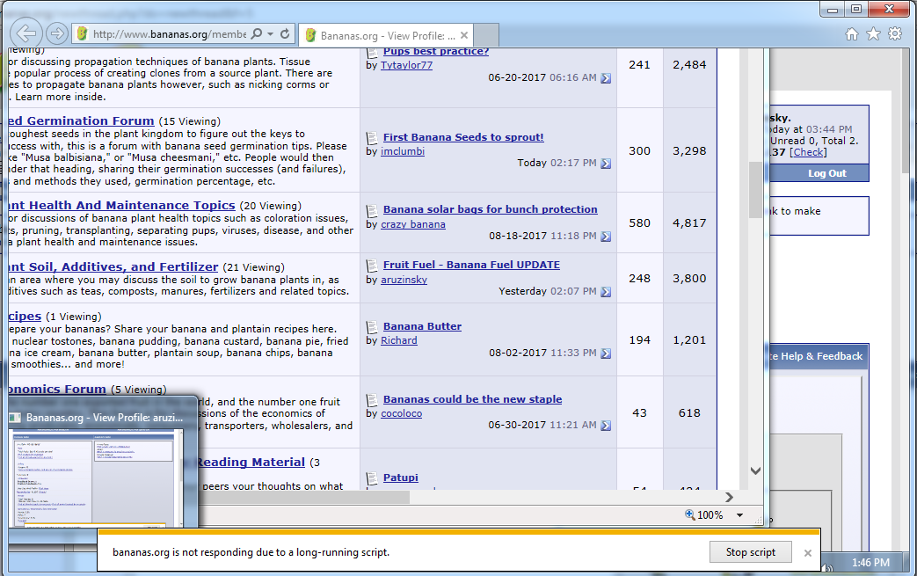Click the vertical scrollbar down arrow

(x=755, y=470)
